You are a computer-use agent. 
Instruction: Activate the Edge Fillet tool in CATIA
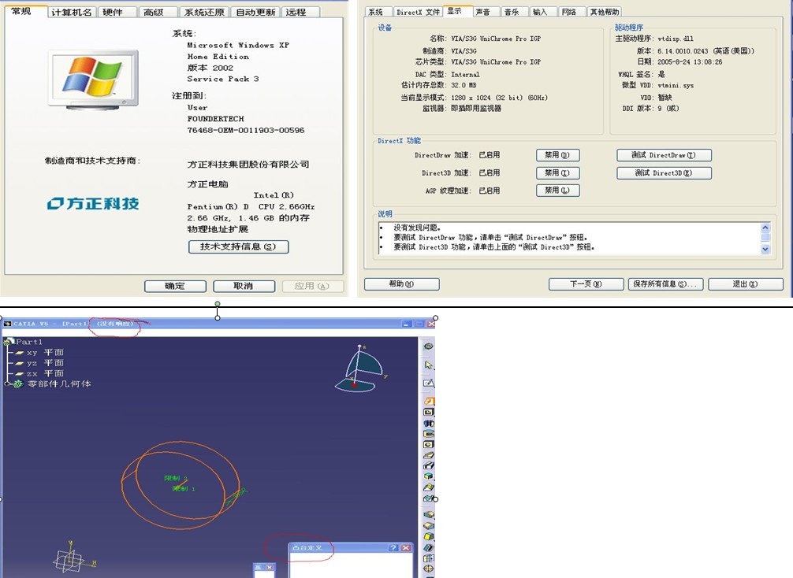point(428,514)
